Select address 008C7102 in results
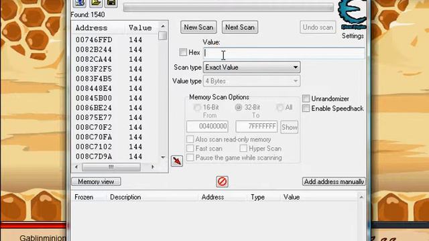The height and width of the screenshot is (241, 429). tap(94, 147)
